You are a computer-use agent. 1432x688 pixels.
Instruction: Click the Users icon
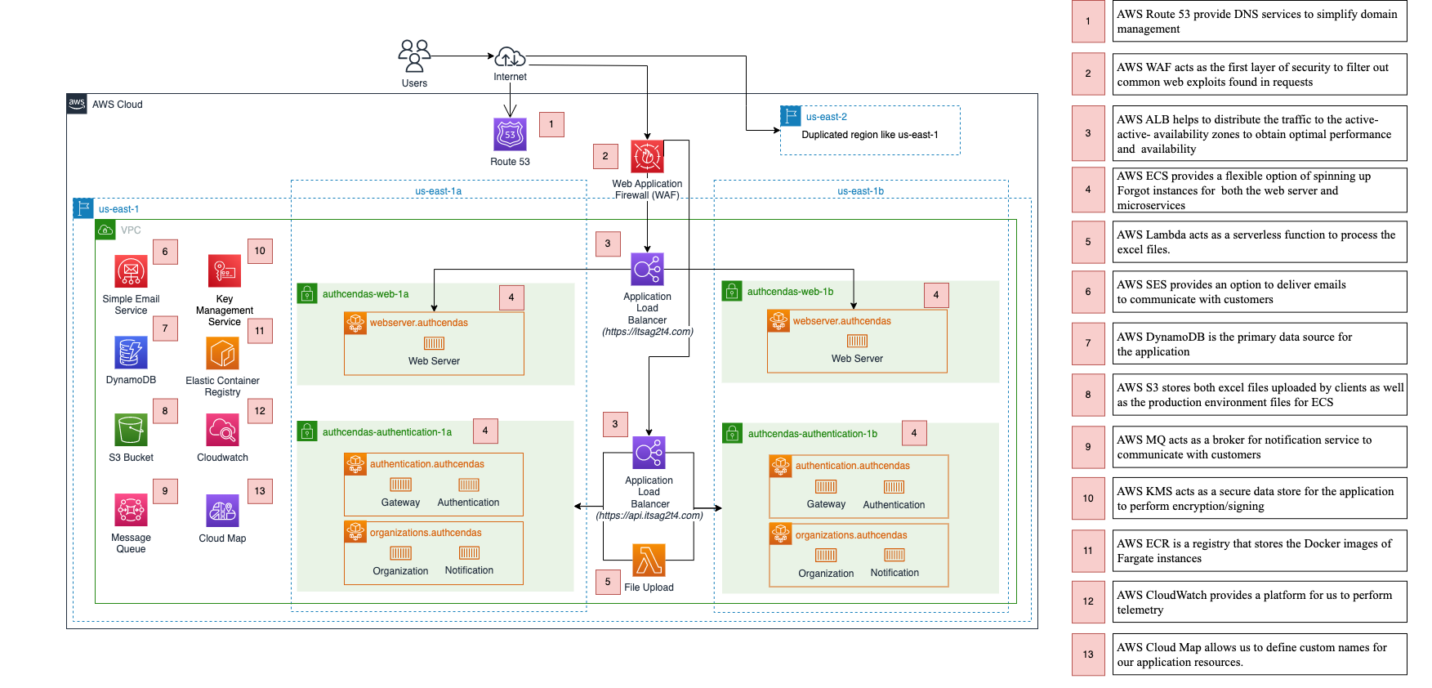tap(414, 56)
